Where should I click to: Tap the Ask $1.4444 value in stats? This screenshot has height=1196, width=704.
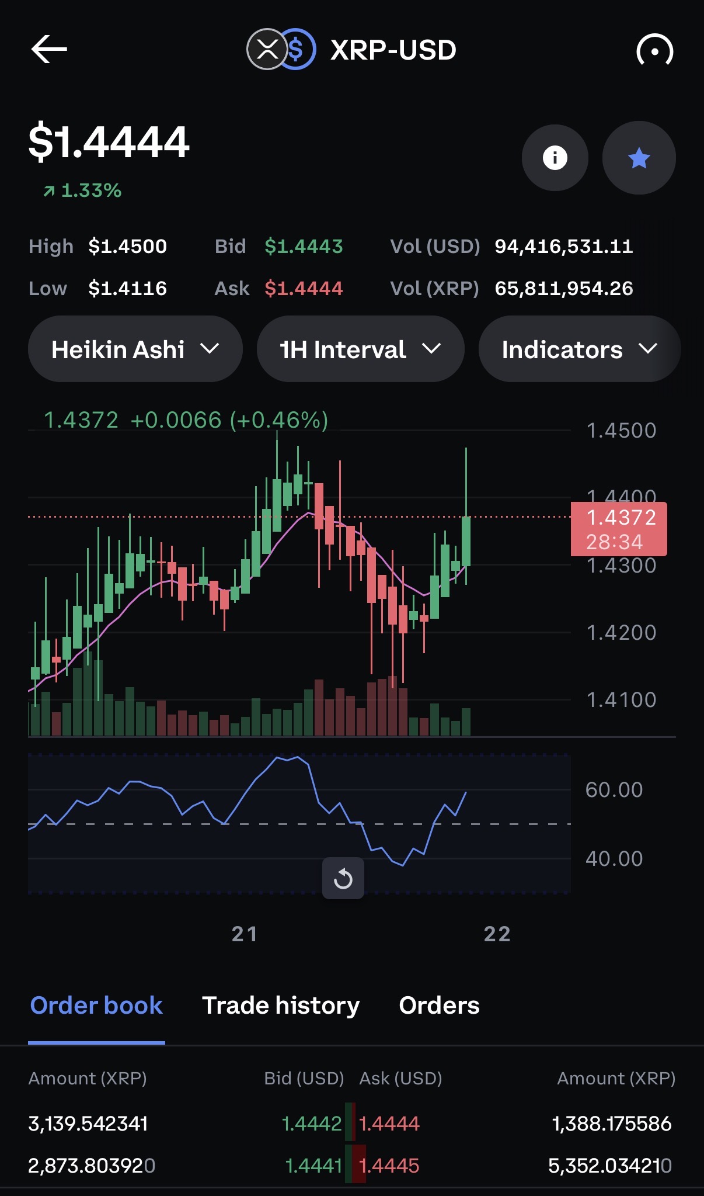coord(304,289)
